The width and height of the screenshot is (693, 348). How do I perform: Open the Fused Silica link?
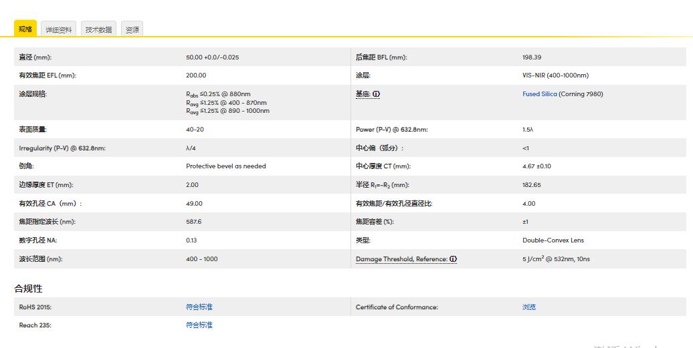(539, 94)
